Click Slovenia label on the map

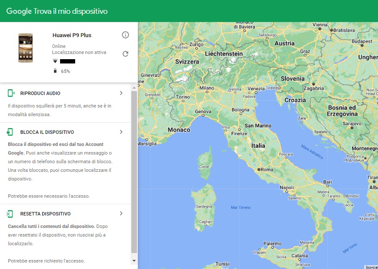click(292, 79)
